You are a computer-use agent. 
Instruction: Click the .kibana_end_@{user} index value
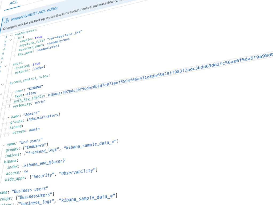43,163
